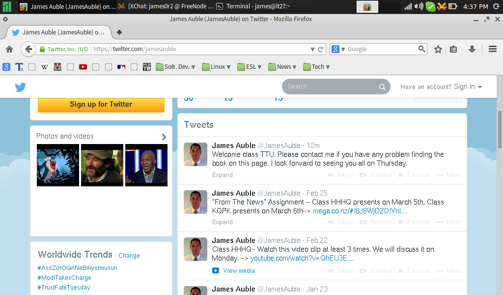Open the downloads arrow icon
The height and width of the screenshot is (295, 503).
point(472,49)
